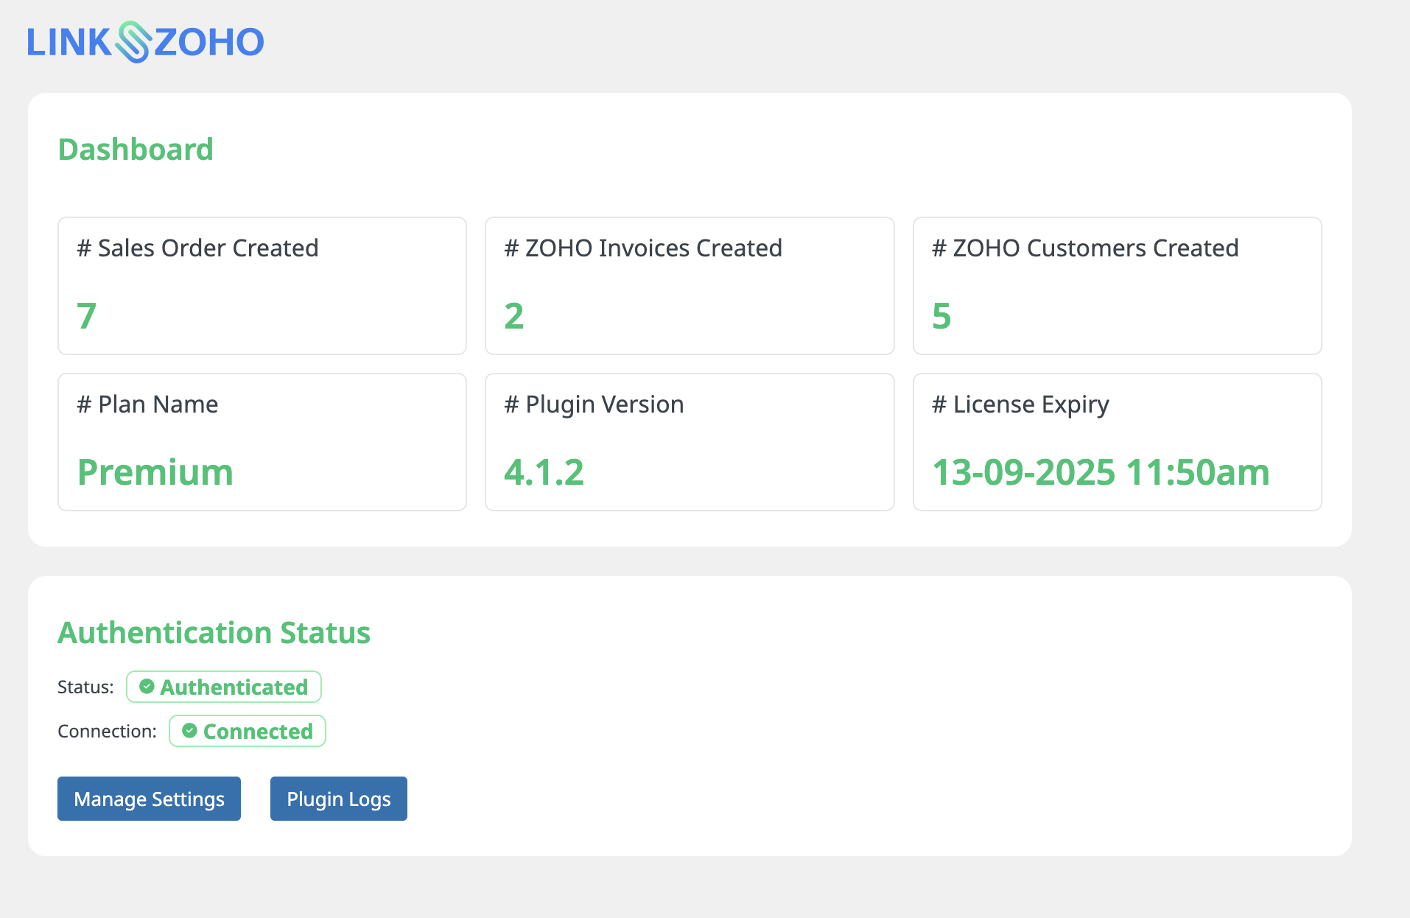Click the Authentication Status heading
Screen dimensions: 1410x918
click(214, 633)
